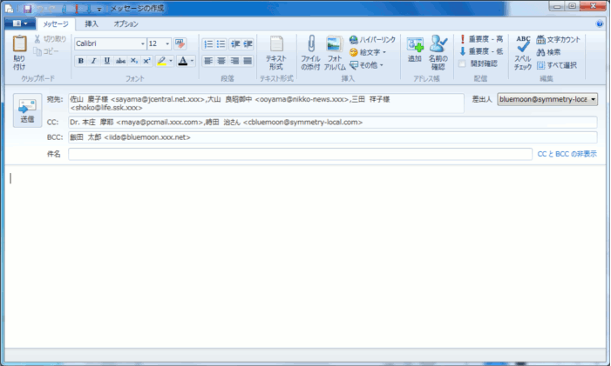Viewport: 611px width, 366px height.
Task: Insert a hyperlink (ハイパーリンク)
Action: point(372,40)
